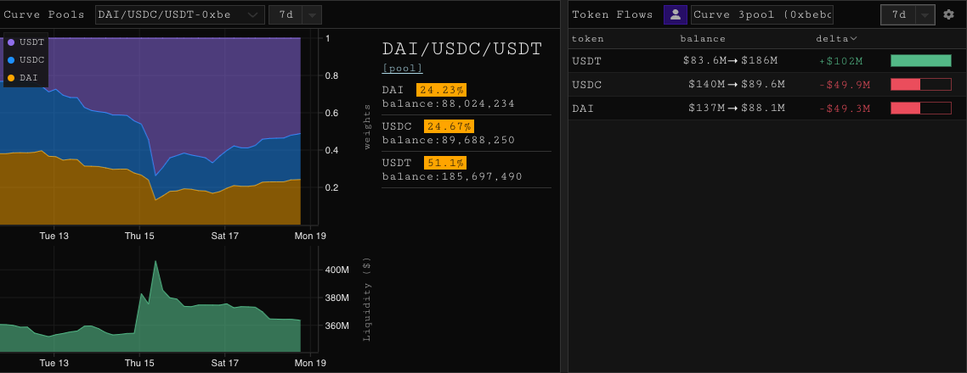Click the token column header
The height and width of the screenshot is (373, 967).
(x=588, y=39)
